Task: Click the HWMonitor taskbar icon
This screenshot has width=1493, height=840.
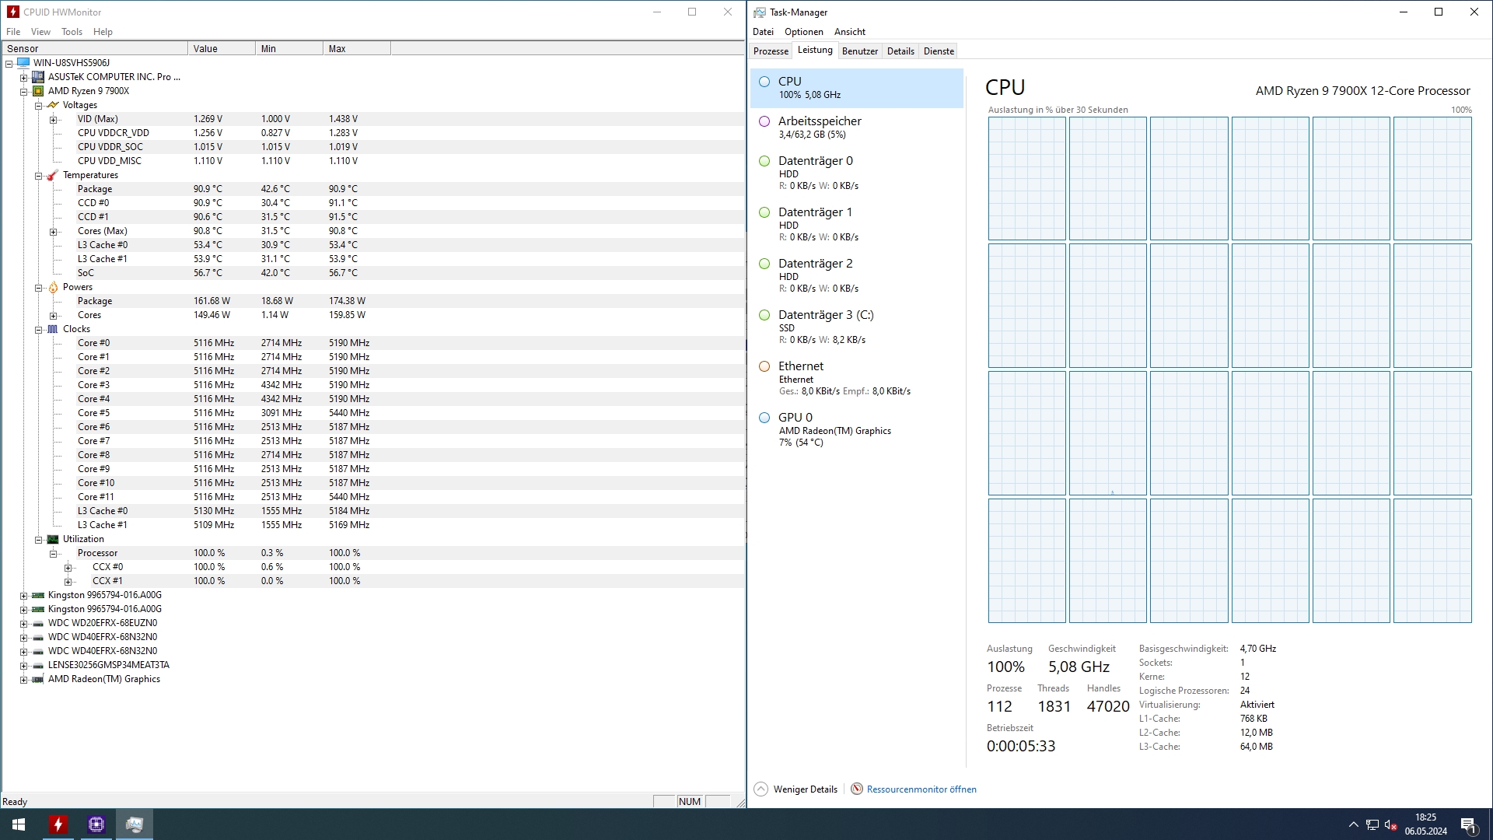Action: (x=58, y=824)
